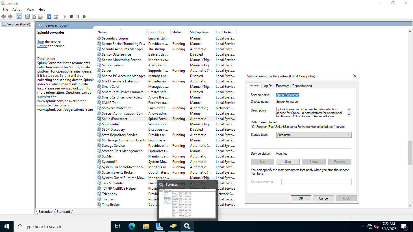Image resolution: width=413 pixels, height=232 pixels.
Task: Select the SplunkForwarder service row
Action: pos(166,119)
